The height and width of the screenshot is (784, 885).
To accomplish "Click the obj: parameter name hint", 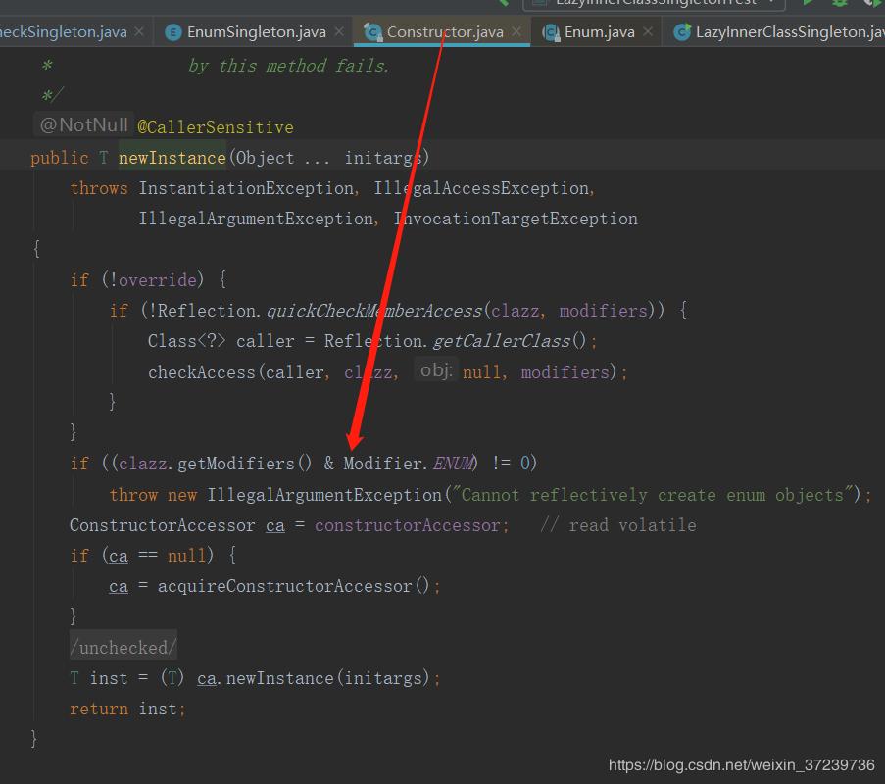I will tap(435, 370).
